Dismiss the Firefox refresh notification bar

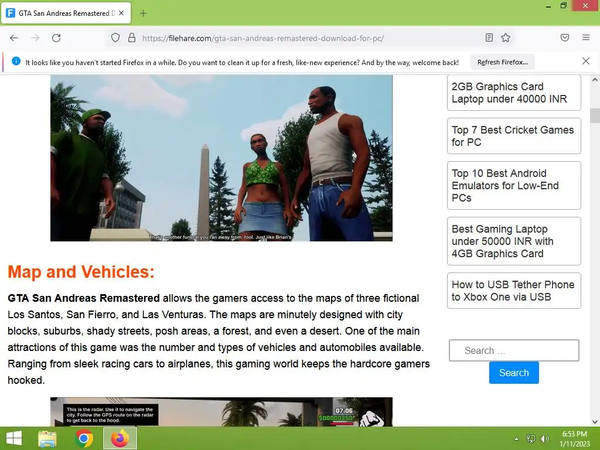point(586,61)
